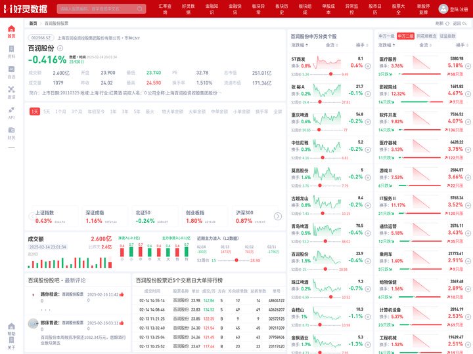Add 影视院线 sector with plus icon
The height and width of the screenshot is (354, 473).
coord(468,94)
